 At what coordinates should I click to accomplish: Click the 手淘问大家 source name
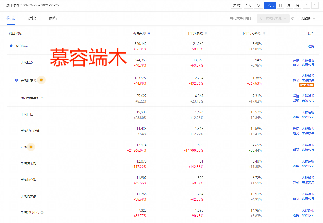29,196
